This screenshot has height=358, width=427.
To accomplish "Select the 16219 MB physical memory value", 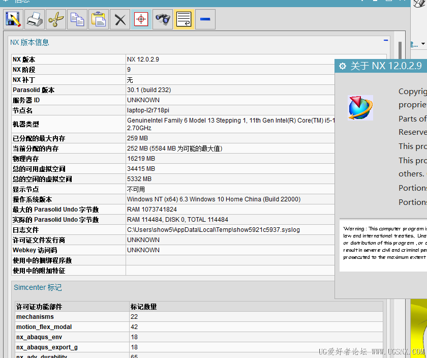I will coord(141,159).
